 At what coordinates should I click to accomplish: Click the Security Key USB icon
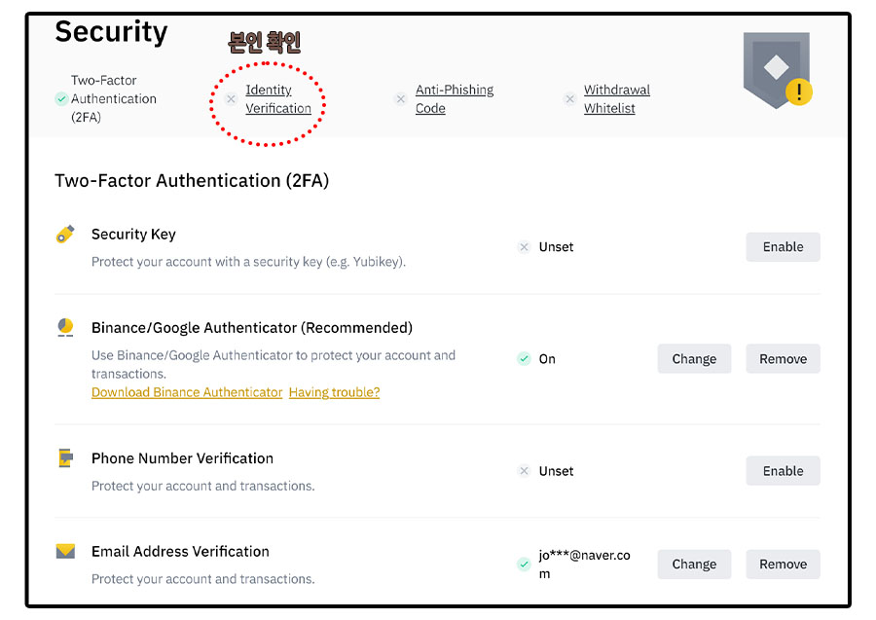tap(65, 234)
